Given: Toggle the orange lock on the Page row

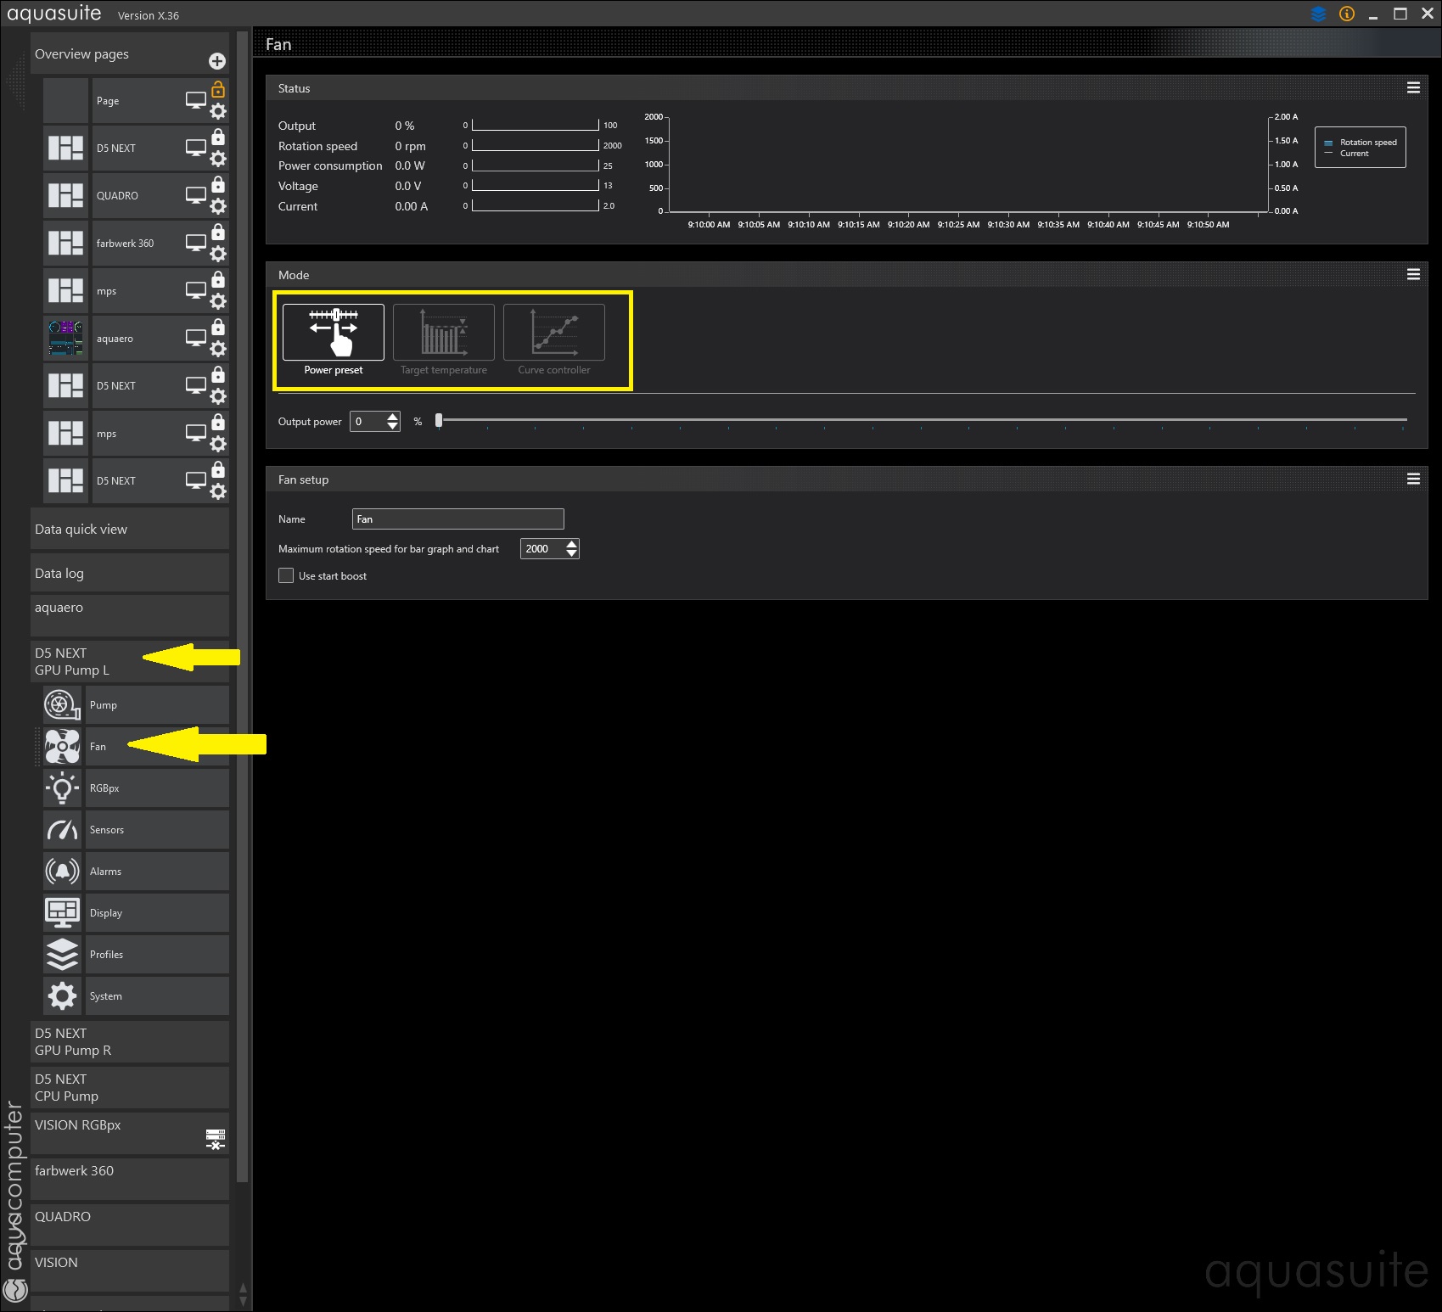Looking at the screenshot, I should pos(218,89).
